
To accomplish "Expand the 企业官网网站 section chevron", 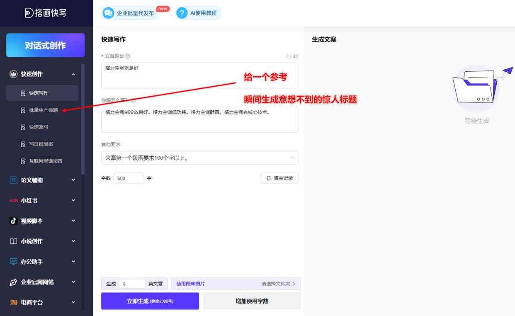I will coord(73,282).
